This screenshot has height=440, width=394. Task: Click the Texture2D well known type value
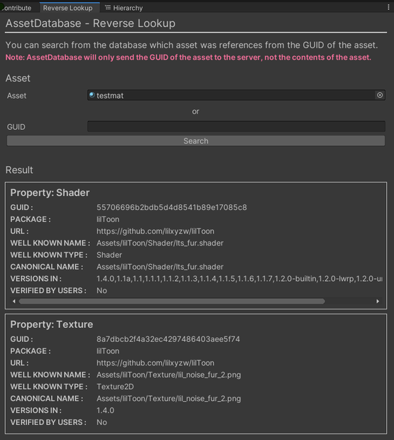(115, 387)
